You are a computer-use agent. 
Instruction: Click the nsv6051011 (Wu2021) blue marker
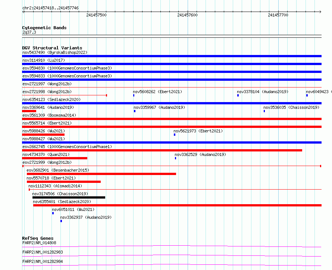coord(53,213)
